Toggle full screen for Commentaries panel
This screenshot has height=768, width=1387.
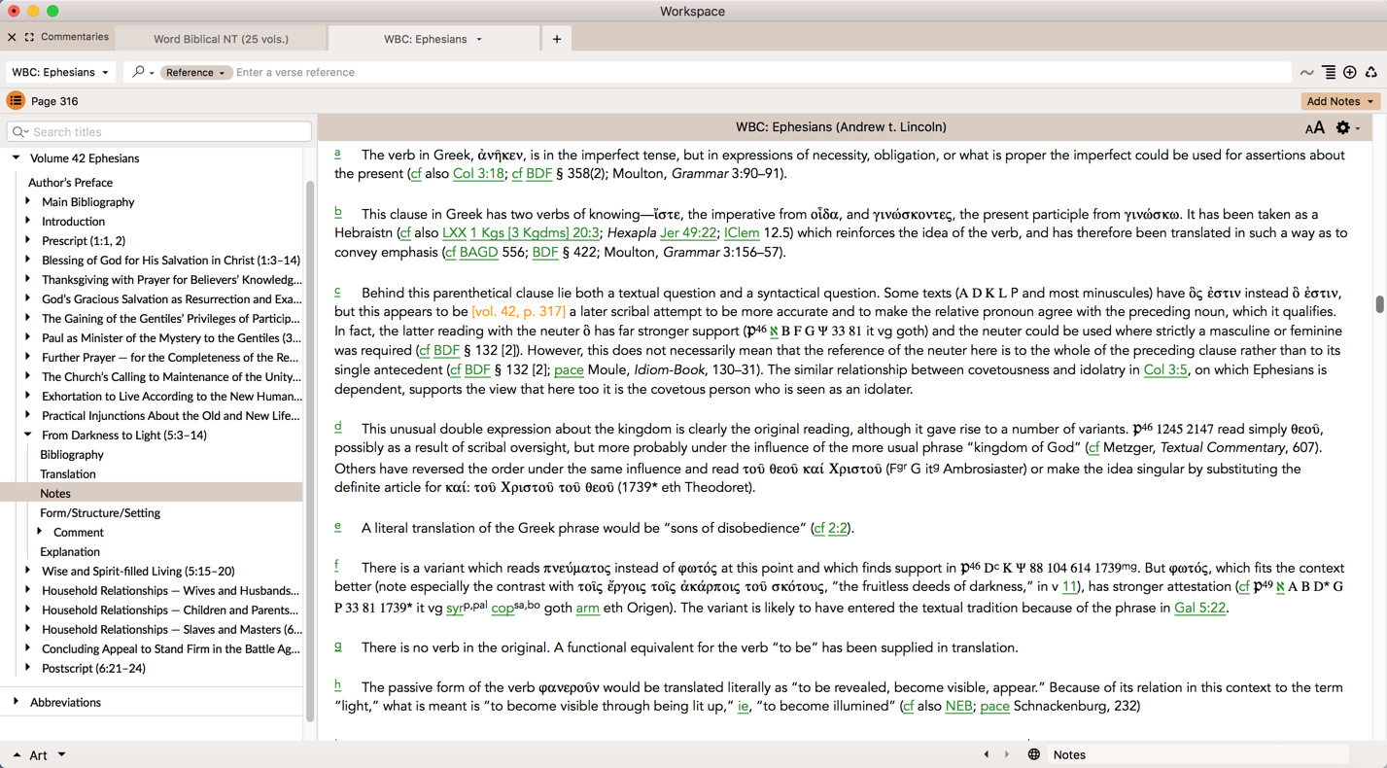(x=29, y=37)
